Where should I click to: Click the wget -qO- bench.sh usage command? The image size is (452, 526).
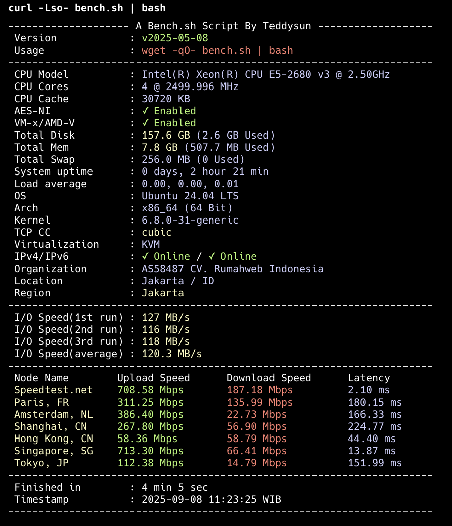[217, 50]
